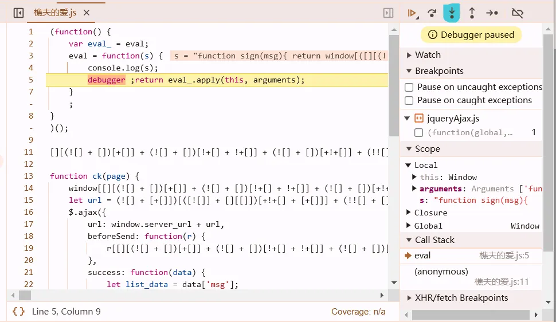
Task: Click 'var eval_ = eval;' on line 2
Action: pos(108,44)
